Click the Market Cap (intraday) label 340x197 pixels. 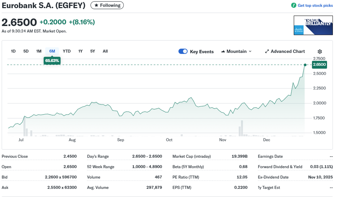point(191,156)
